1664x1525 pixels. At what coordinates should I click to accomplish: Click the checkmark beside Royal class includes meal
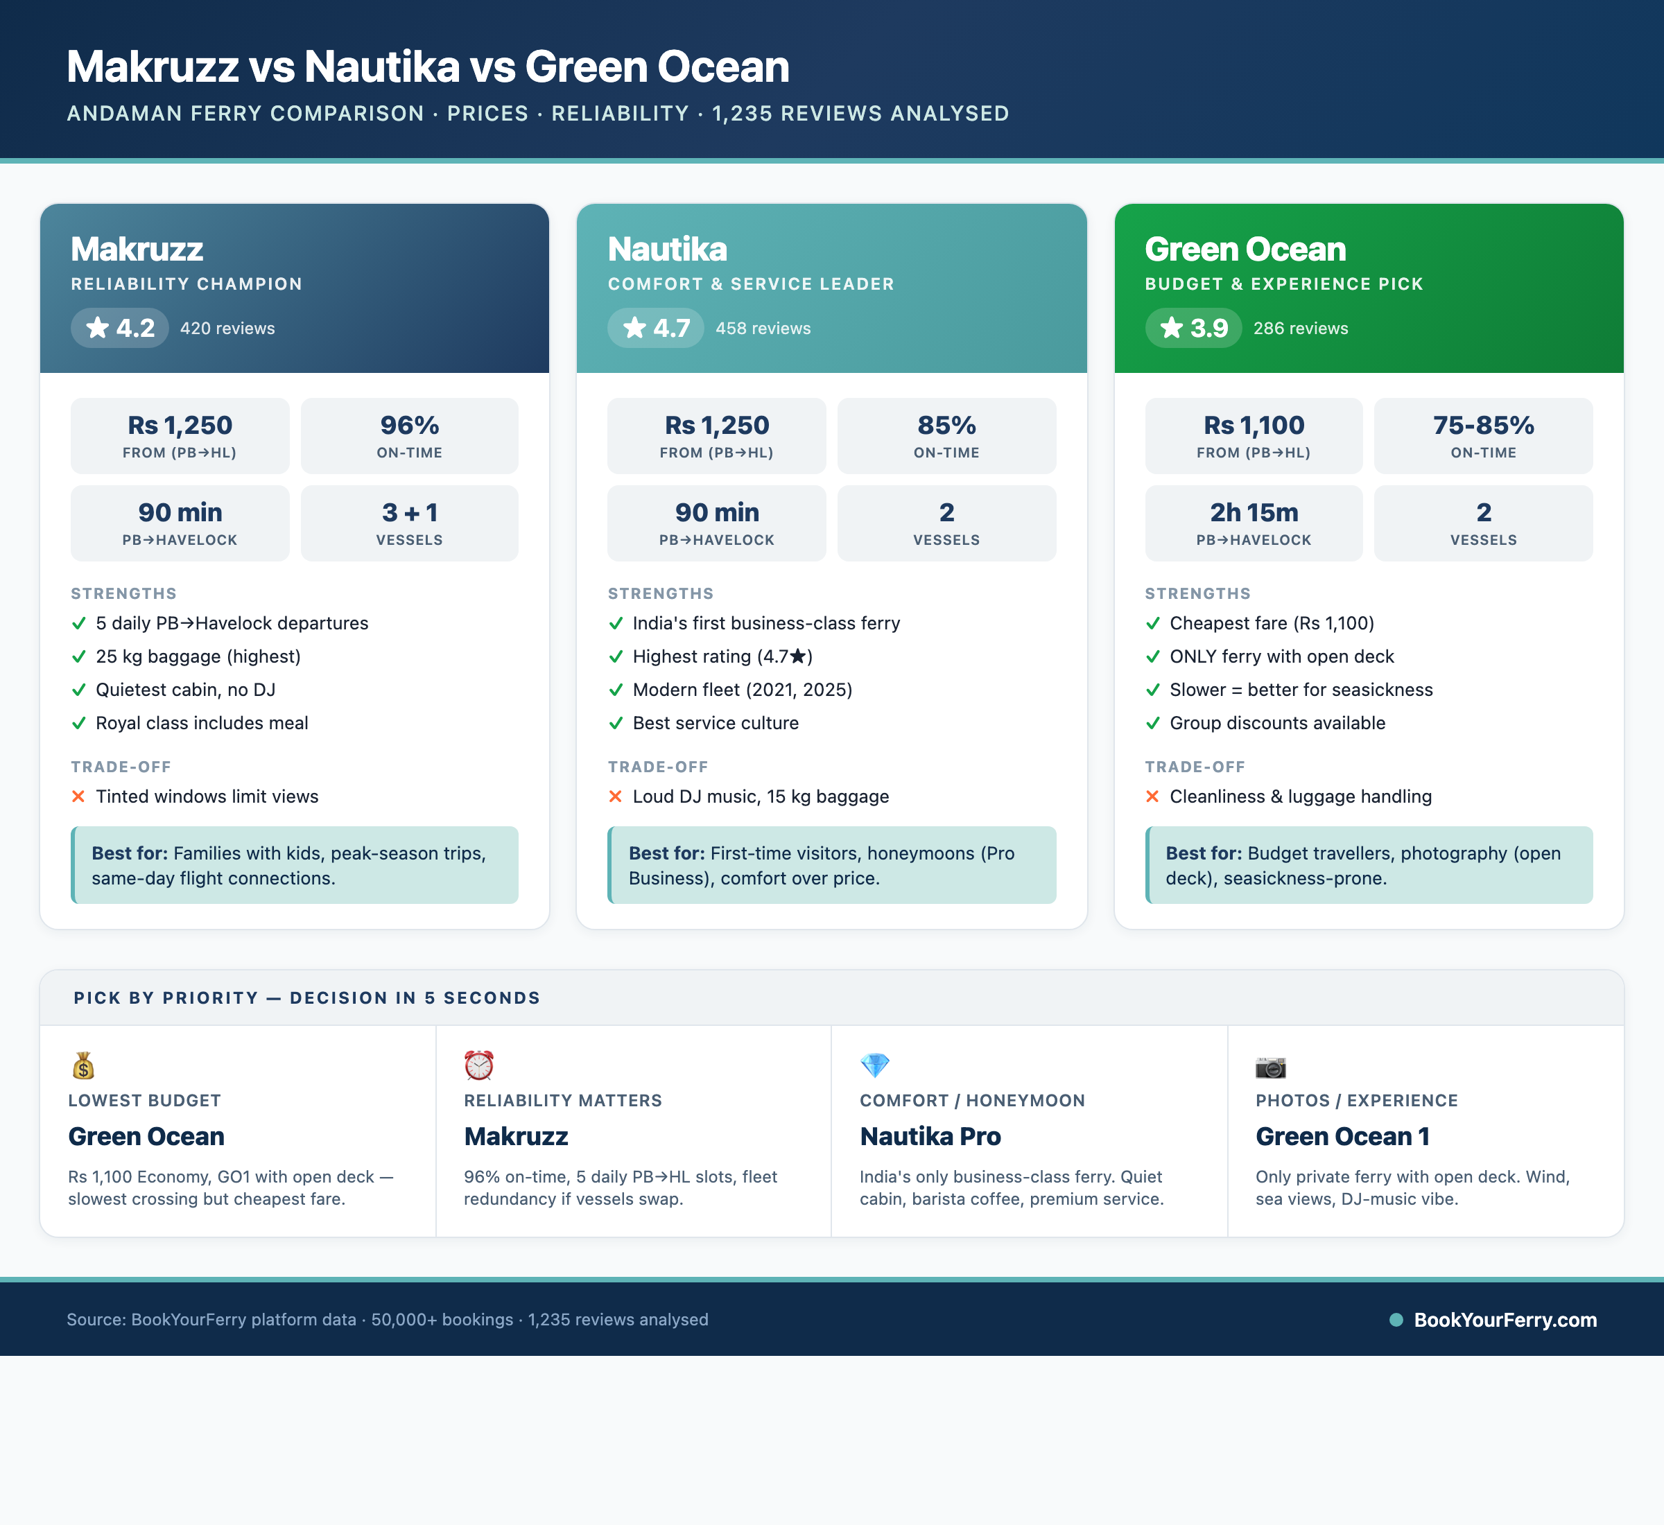tap(78, 724)
